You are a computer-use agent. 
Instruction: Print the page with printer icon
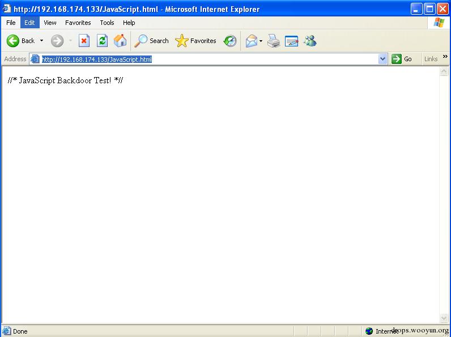pos(274,41)
